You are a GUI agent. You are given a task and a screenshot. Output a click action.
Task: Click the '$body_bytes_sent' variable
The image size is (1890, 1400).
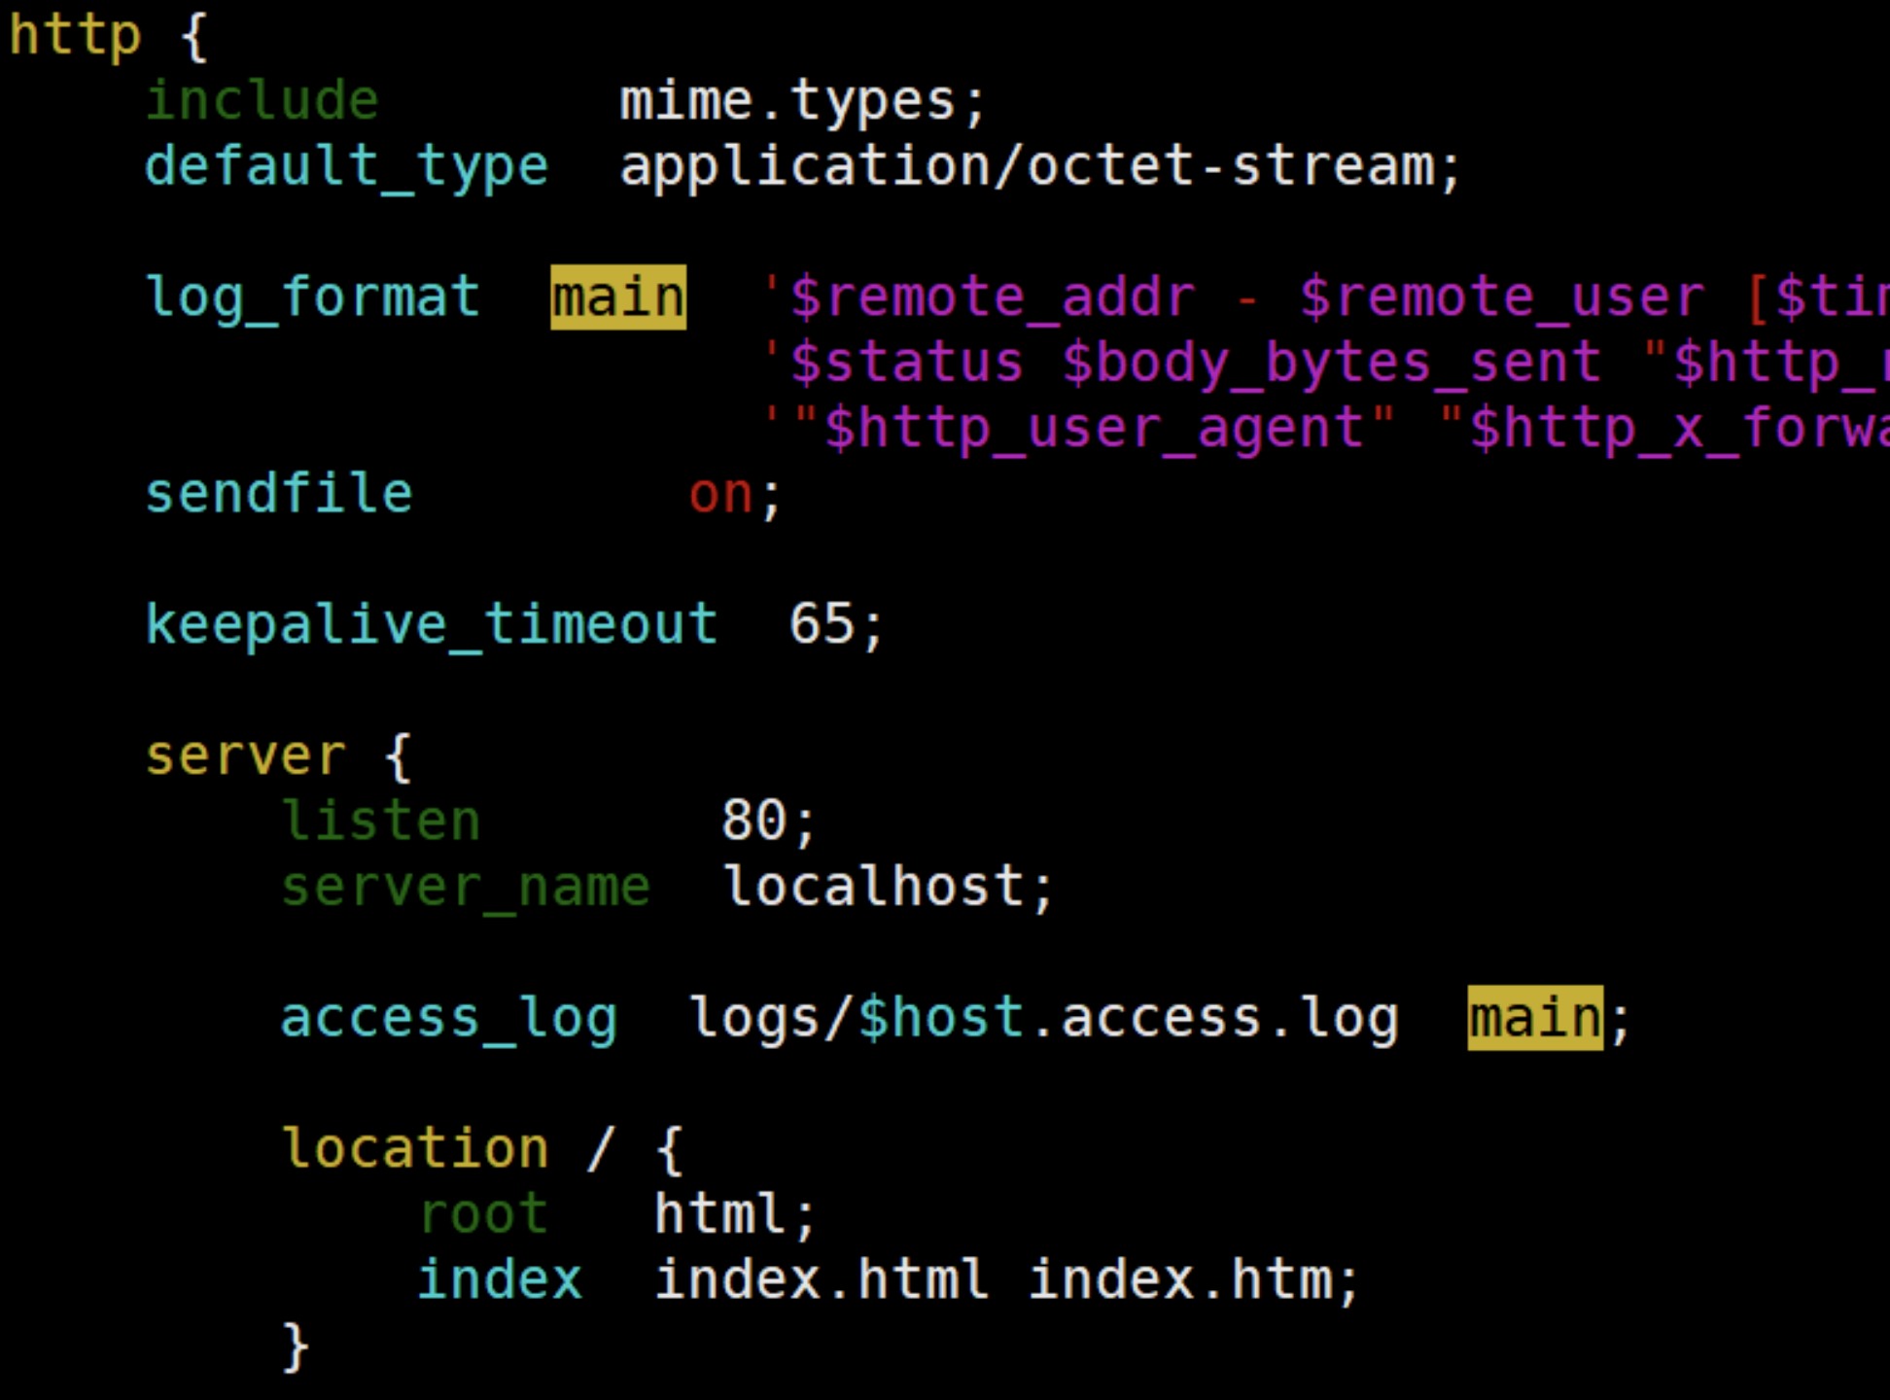1331,366
